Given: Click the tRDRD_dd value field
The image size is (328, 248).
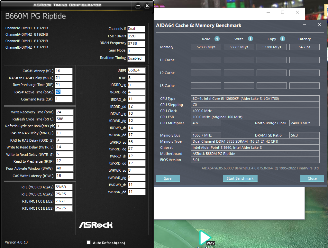Looking at the screenshot, I should (x=137, y=106).
